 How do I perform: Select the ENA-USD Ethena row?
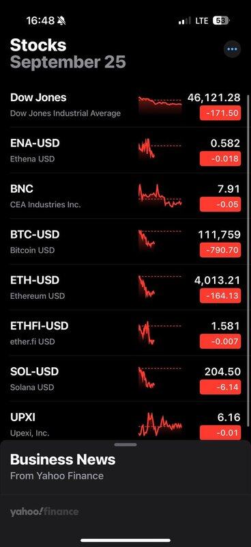click(125, 150)
